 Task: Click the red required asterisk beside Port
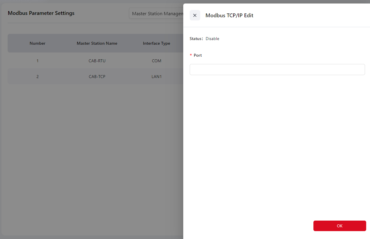[x=191, y=56]
